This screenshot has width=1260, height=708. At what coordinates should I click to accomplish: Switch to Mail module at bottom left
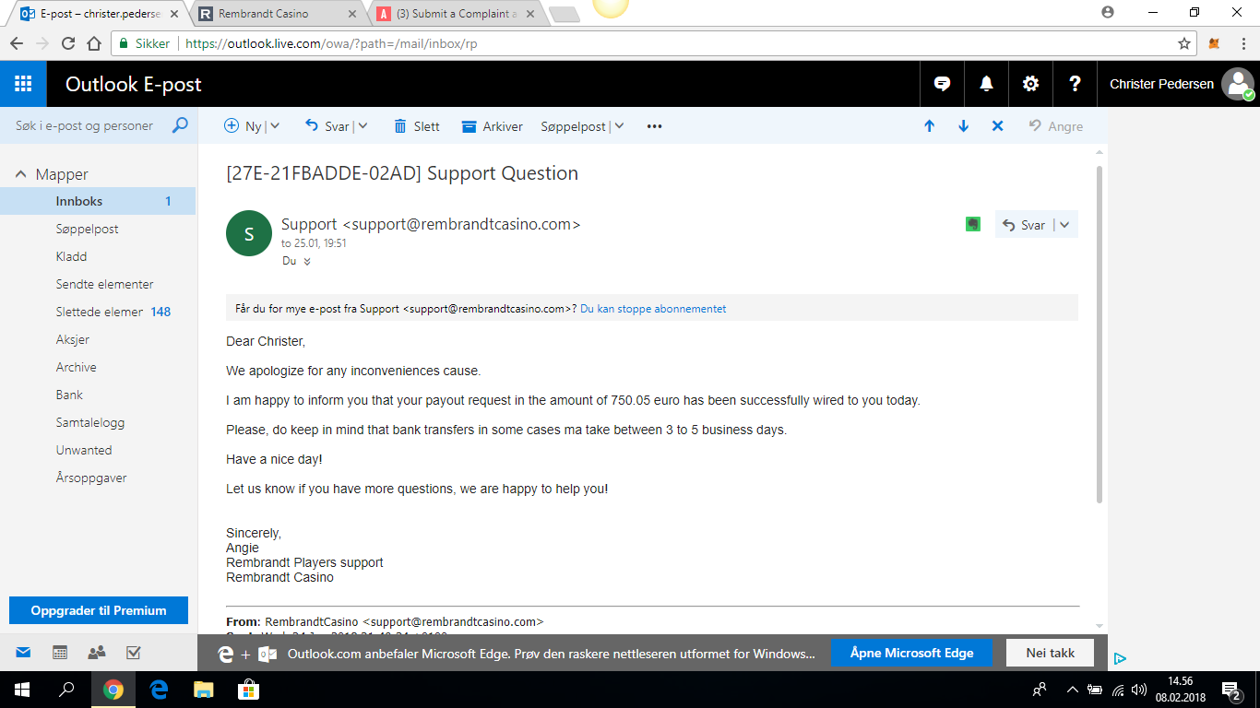point(23,652)
